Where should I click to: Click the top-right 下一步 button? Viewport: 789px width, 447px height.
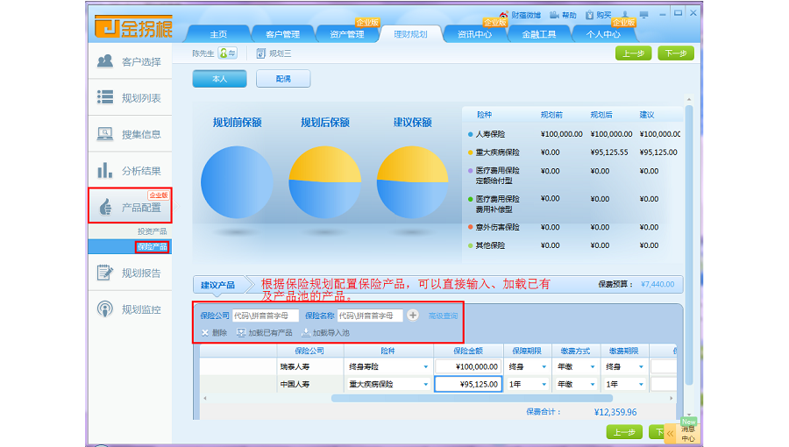pos(675,53)
